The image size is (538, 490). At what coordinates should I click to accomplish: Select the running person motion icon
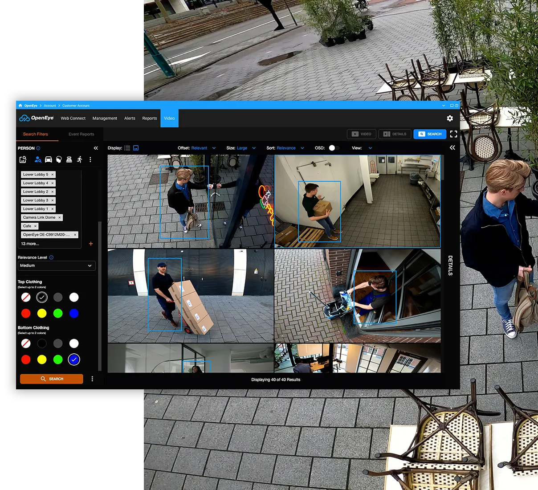(x=80, y=159)
